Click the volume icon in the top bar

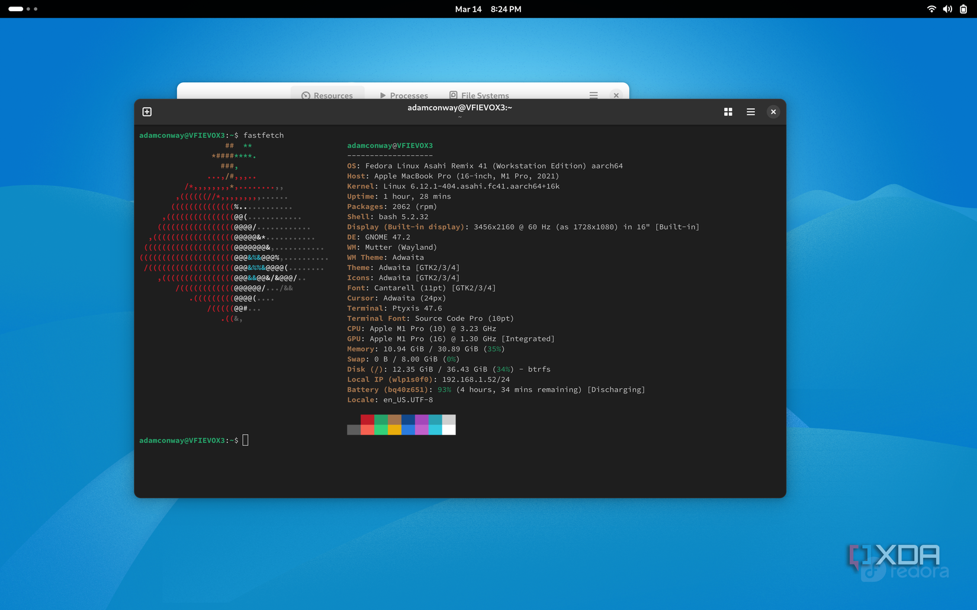point(947,9)
